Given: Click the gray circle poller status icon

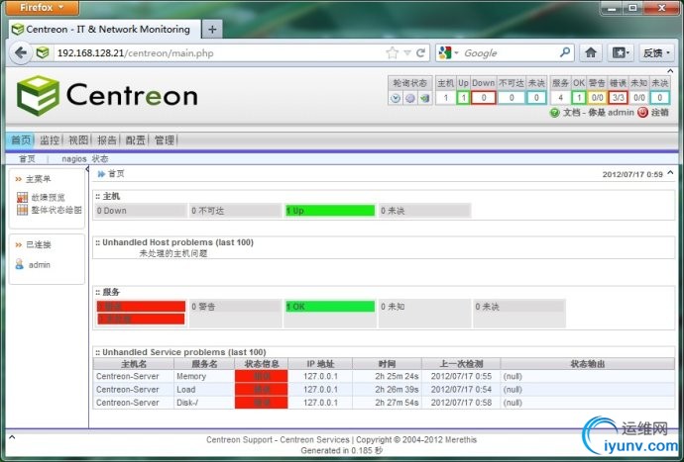Looking at the screenshot, I should point(410,98).
